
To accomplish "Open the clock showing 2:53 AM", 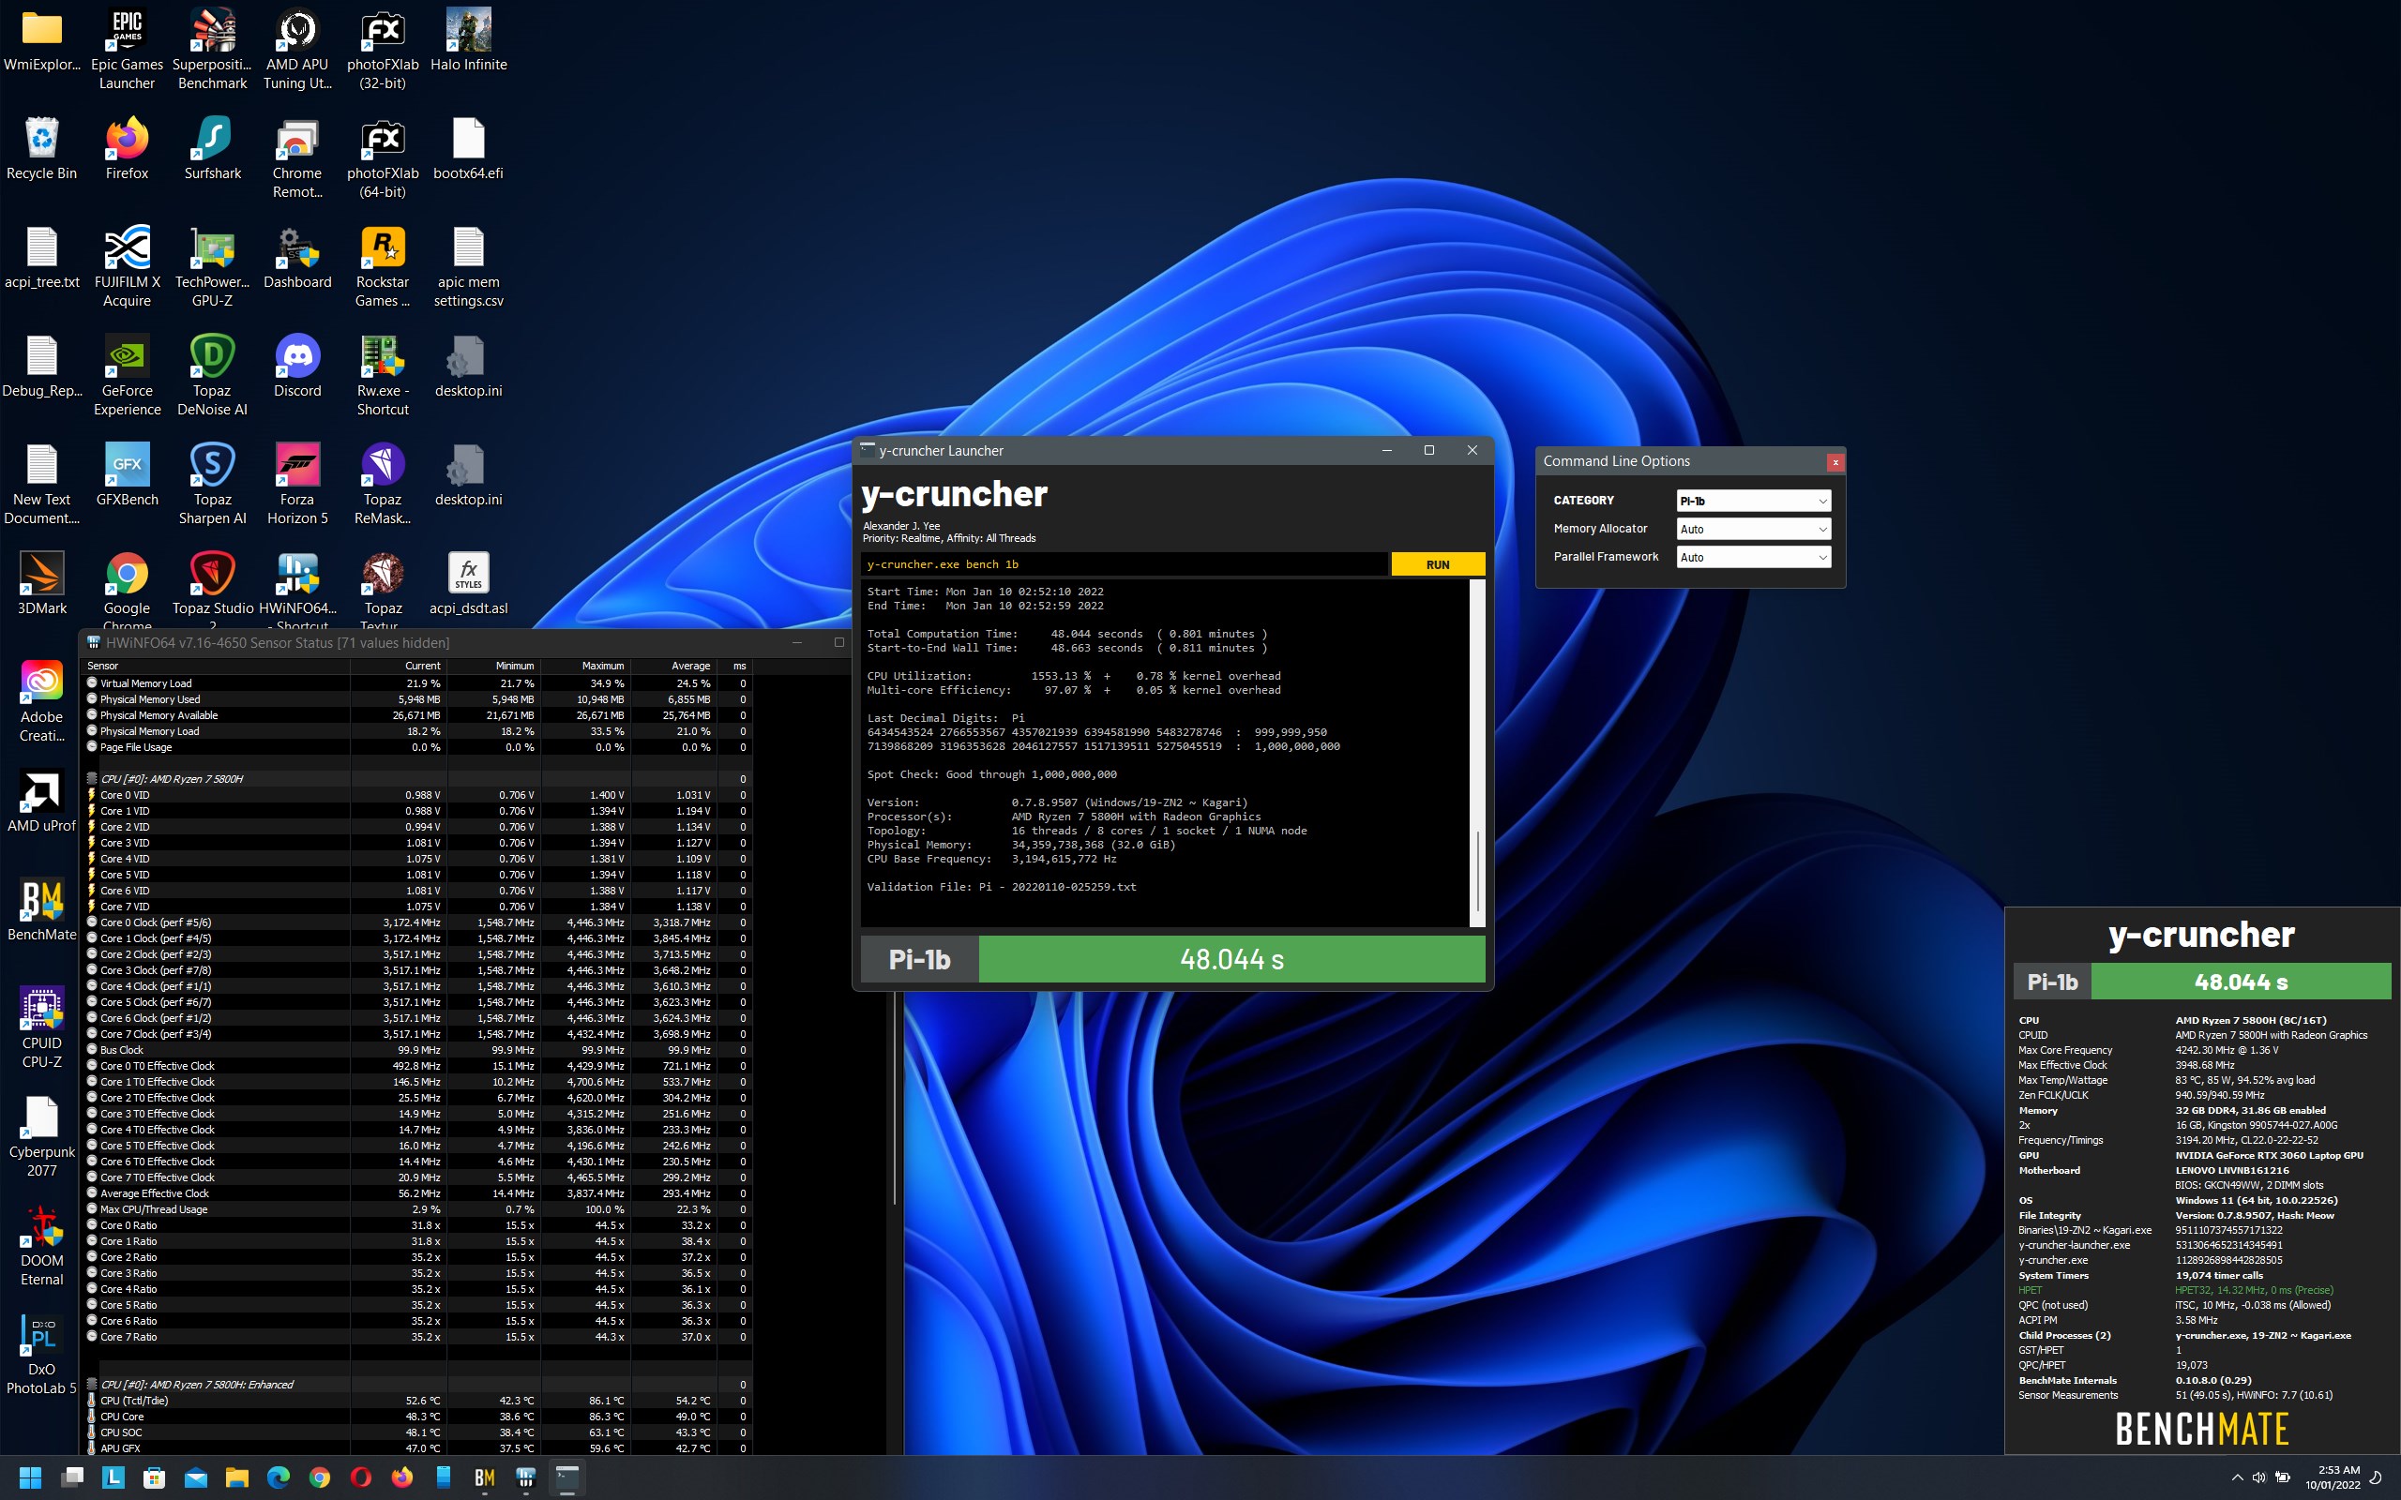I will point(2333,1477).
